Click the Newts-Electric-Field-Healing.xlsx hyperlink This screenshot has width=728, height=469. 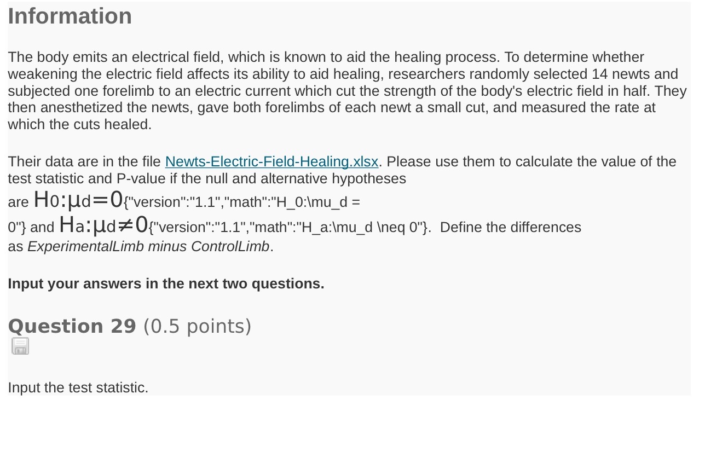pyautogui.click(x=271, y=161)
